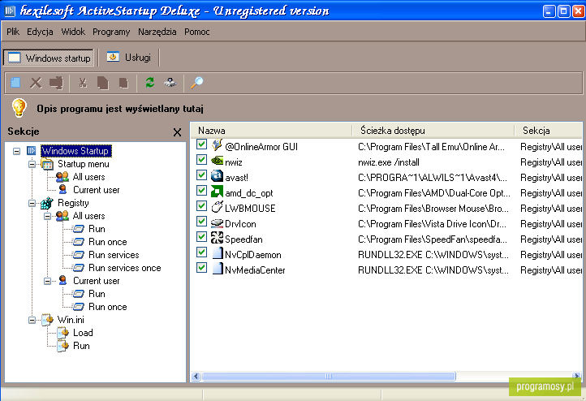Collapse the Startup menu node

[32, 164]
